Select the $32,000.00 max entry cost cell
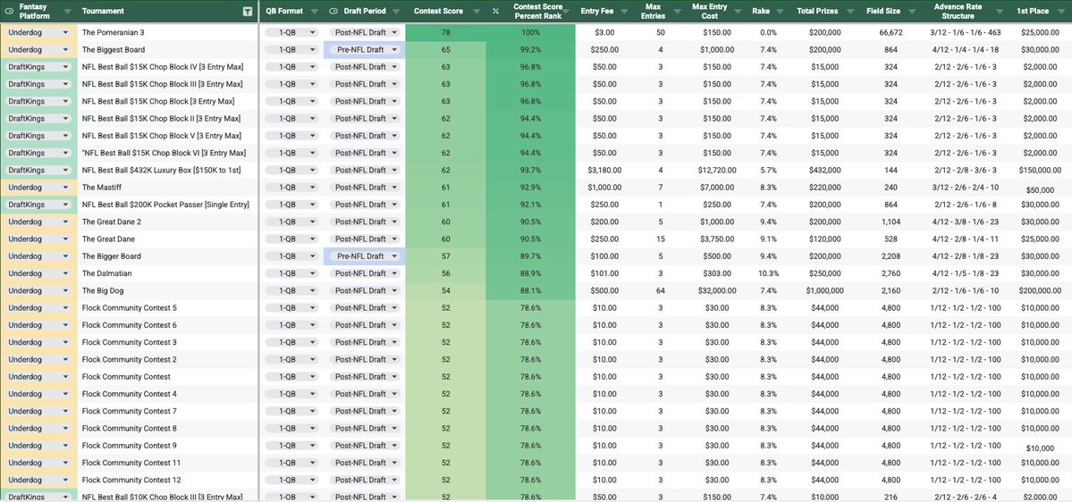Image resolution: width=1072 pixels, height=502 pixels. point(716,290)
